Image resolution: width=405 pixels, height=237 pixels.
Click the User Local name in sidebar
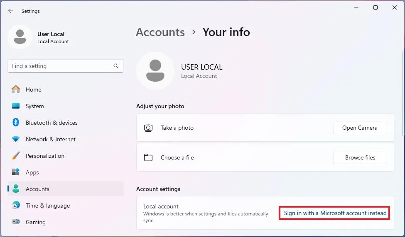(x=51, y=34)
